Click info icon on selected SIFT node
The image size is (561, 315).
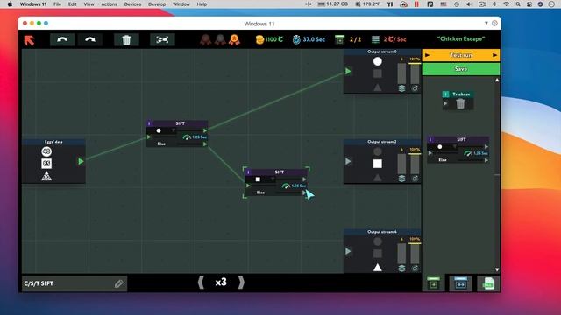[248, 172]
